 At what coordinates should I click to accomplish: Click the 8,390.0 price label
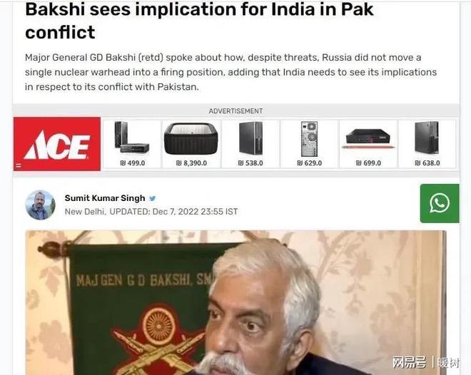coord(191,163)
